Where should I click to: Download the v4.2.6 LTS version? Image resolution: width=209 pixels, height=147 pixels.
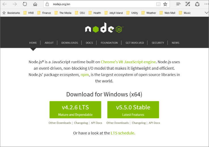point(75,110)
